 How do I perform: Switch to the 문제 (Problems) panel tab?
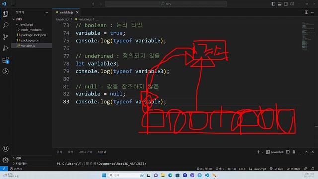60,152
